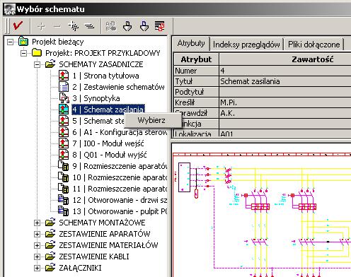Click the minus collapse toolbar icon
351x277 pixels.
pos(57,26)
